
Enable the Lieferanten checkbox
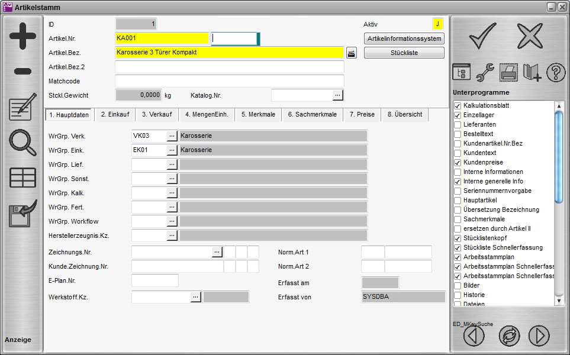(x=458, y=125)
